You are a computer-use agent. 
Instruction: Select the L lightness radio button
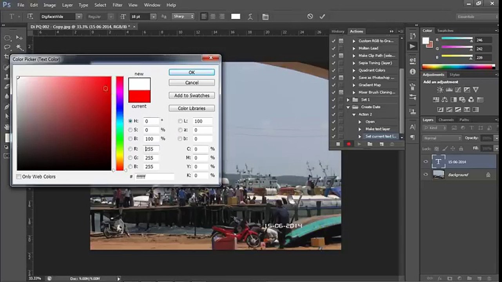pyautogui.click(x=180, y=121)
